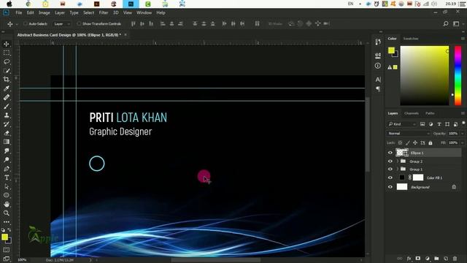Switch to the Channels tab
467x263 pixels.
click(x=412, y=113)
